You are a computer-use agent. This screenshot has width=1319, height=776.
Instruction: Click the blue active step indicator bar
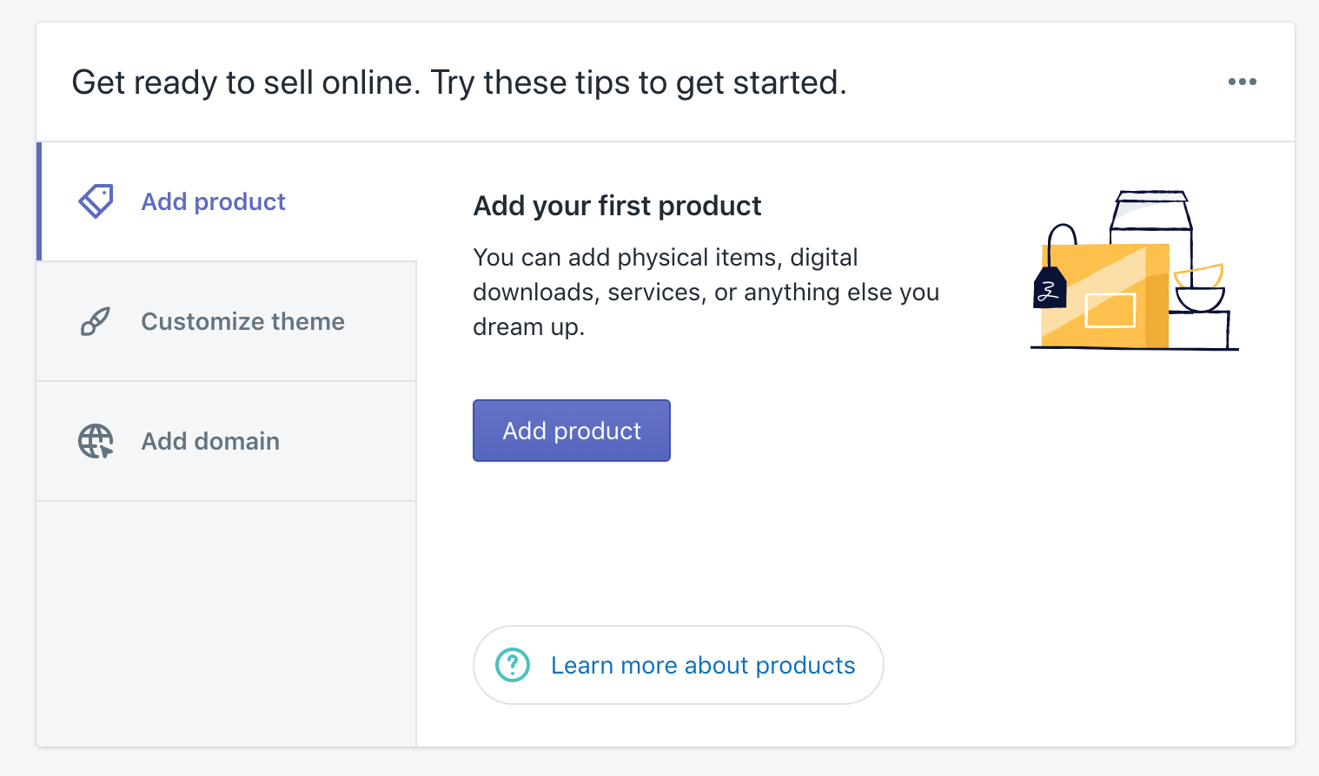39,201
